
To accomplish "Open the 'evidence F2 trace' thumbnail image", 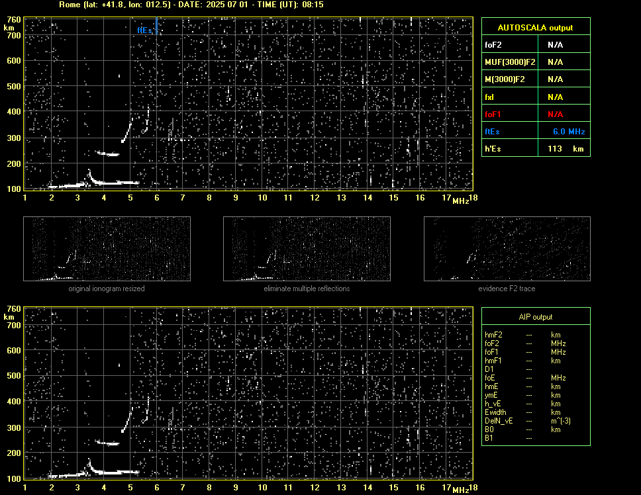I will (x=507, y=249).
